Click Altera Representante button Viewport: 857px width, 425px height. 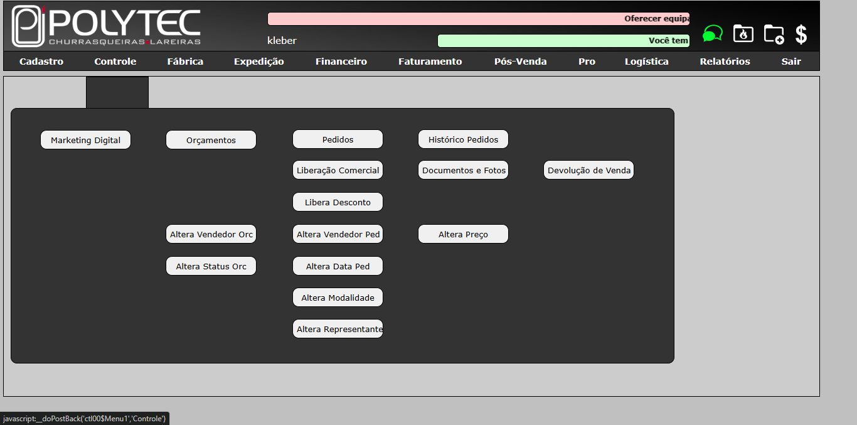338,329
